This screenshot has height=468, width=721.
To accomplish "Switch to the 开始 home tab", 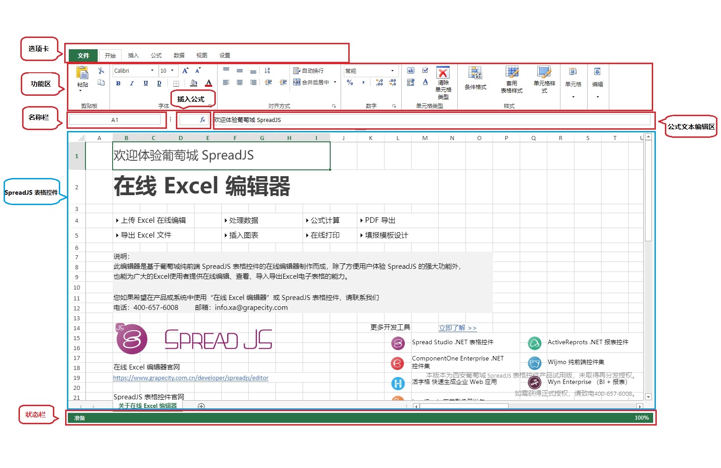I will (x=110, y=56).
